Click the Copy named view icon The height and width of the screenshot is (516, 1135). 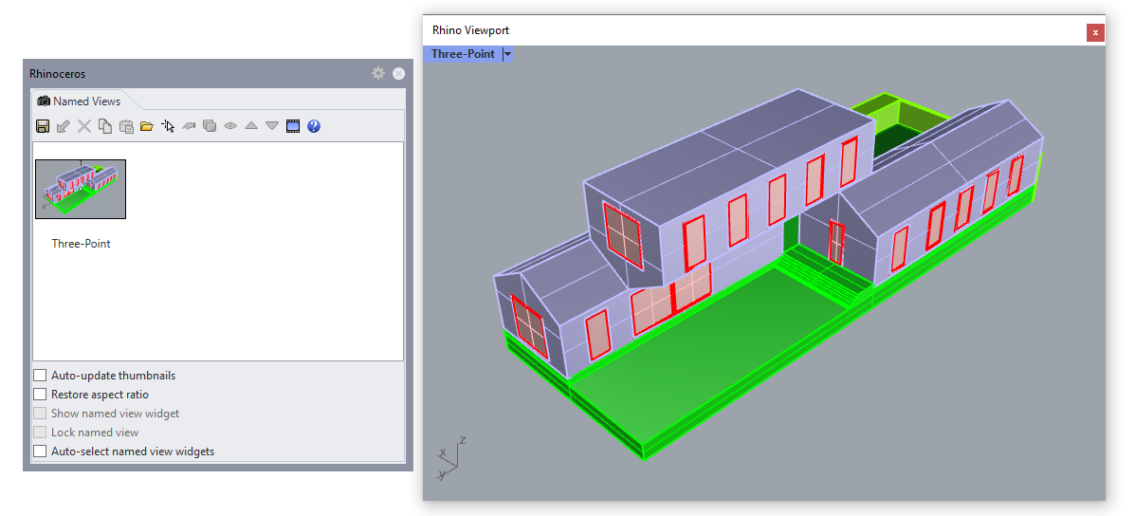[105, 126]
